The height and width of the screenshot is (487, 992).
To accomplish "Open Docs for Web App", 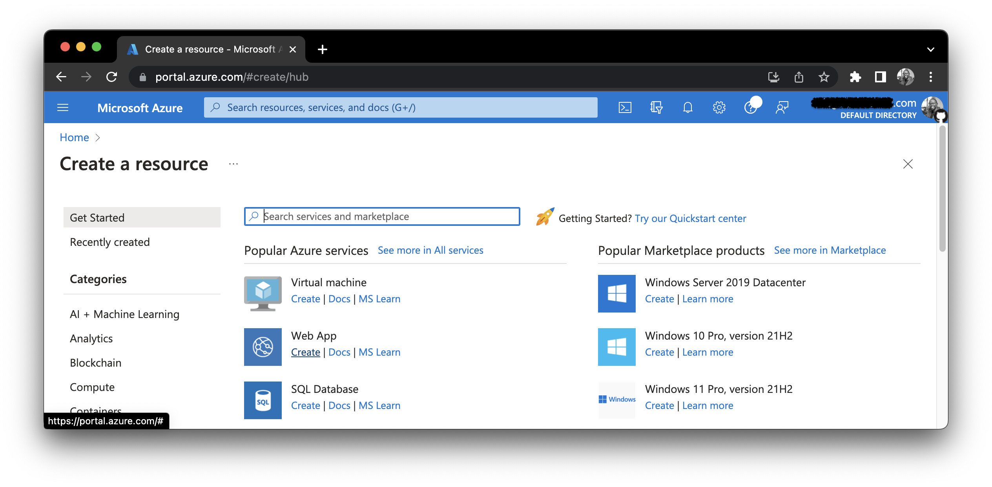I will 339,352.
